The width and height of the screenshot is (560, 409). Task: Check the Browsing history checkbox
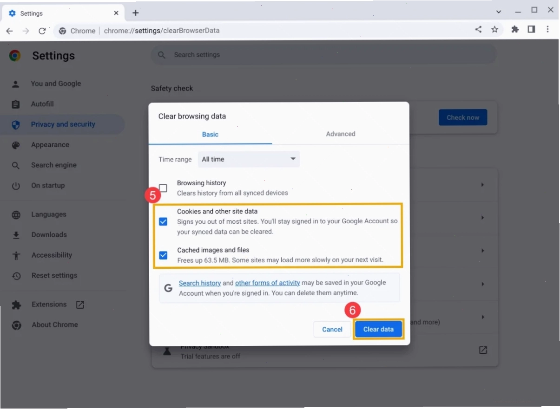(x=163, y=188)
